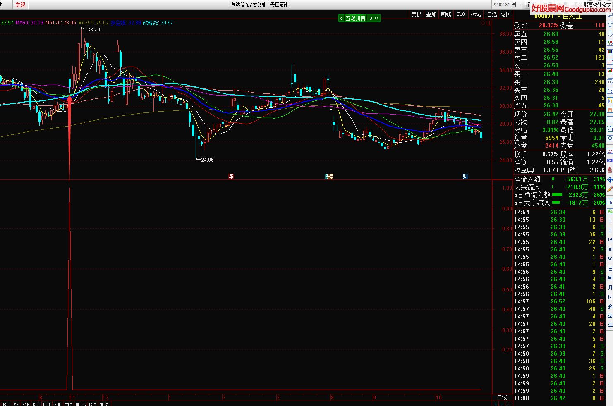Select the RSI indicator tab
The height and width of the screenshot is (406, 613).
[6, 404]
